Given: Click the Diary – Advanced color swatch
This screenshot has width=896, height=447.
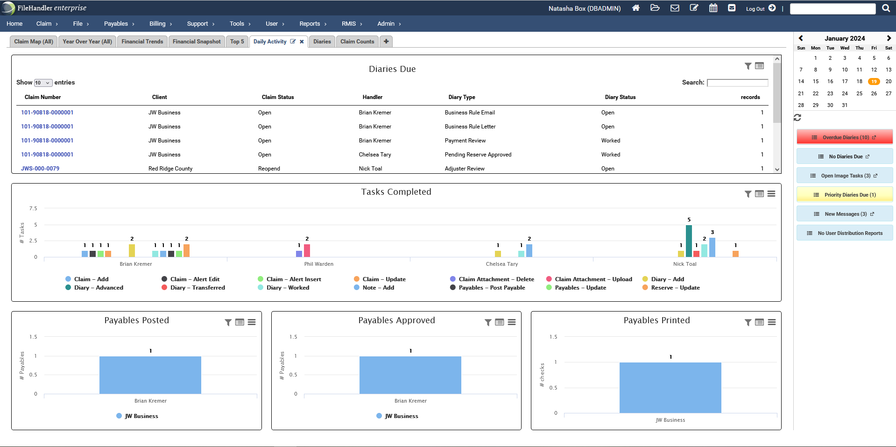Looking at the screenshot, I should (68, 288).
